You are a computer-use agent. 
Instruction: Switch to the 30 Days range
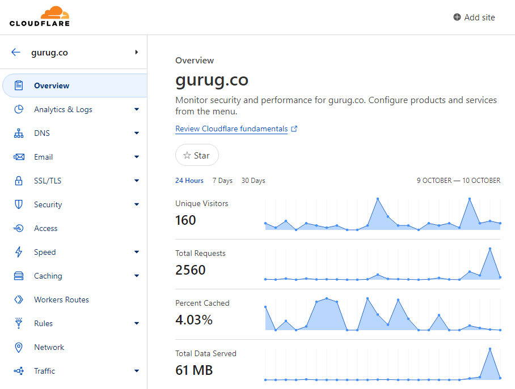(x=253, y=181)
